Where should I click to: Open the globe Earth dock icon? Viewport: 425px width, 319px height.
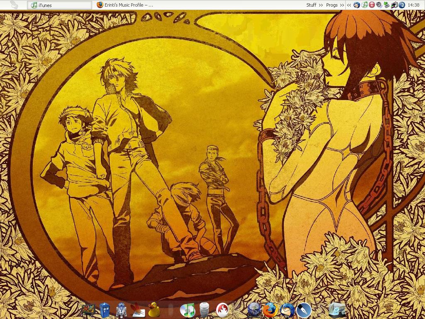tap(254, 310)
